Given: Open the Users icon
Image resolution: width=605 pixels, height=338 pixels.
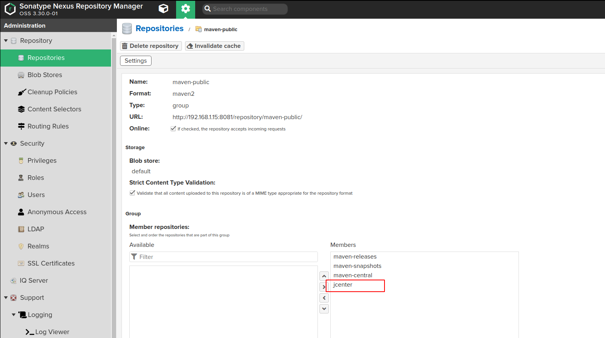Looking at the screenshot, I should [x=21, y=195].
